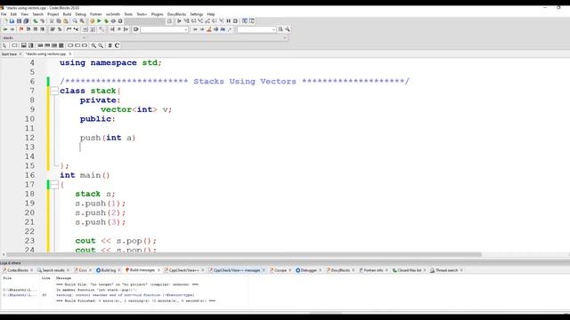Run the program with the green play icon
Viewport: 570px width, 320px height.
(99, 21)
